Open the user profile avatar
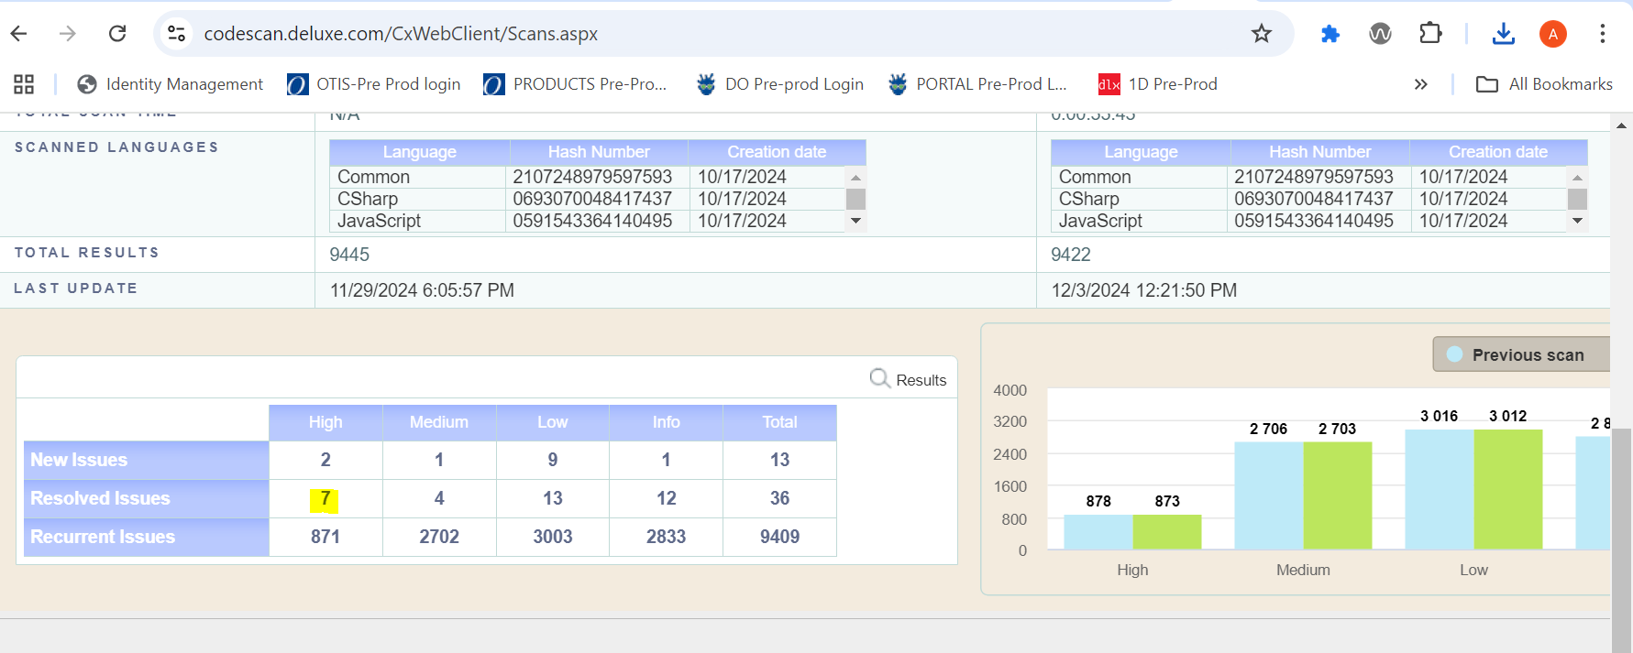Screen dimensions: 1633x653 click(x=1552, y=34)
